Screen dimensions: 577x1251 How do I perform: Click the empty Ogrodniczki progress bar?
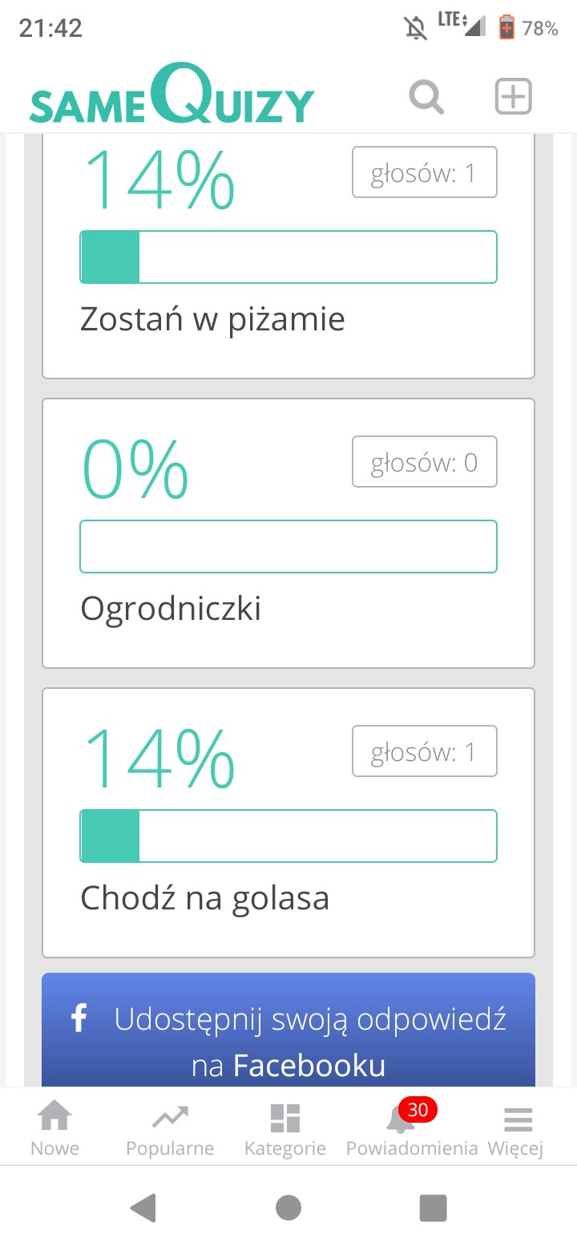click(288, 547)
